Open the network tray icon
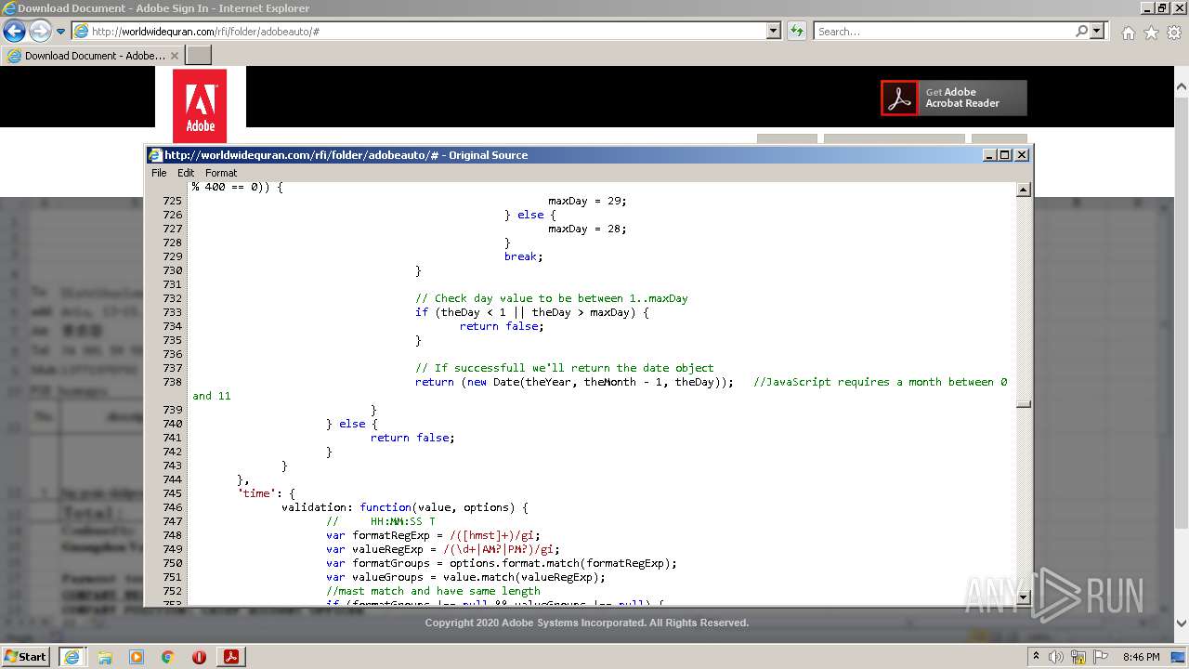 tap(1078, 657)
